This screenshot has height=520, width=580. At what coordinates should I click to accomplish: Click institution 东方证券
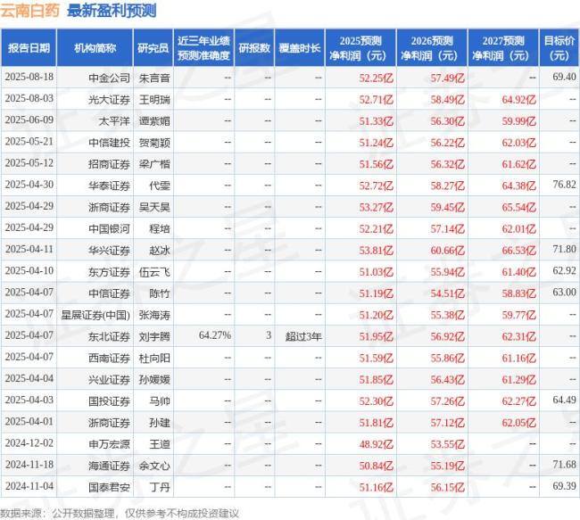click(x=109, y=271)
